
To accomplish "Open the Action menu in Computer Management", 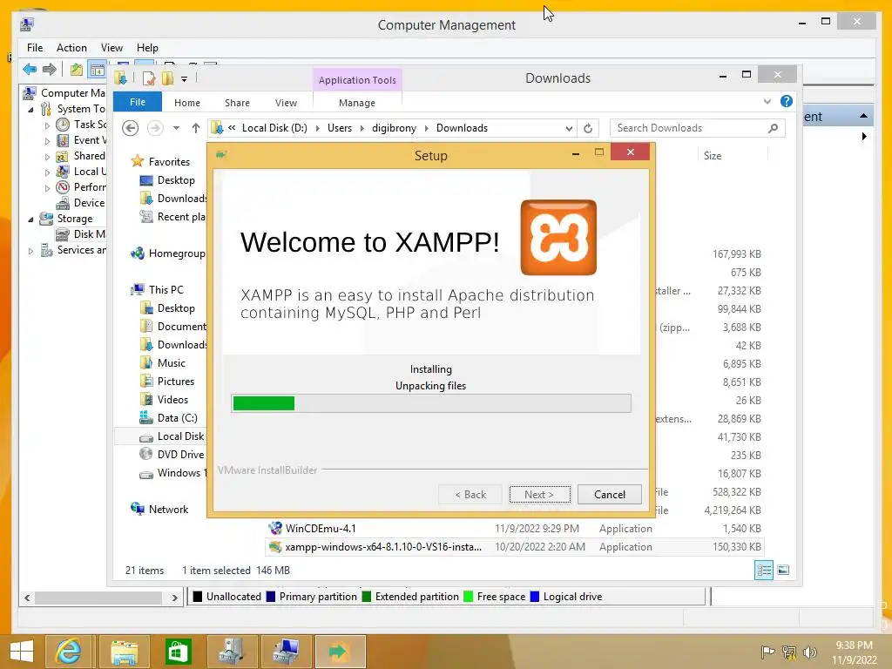I will click(71, 48).
